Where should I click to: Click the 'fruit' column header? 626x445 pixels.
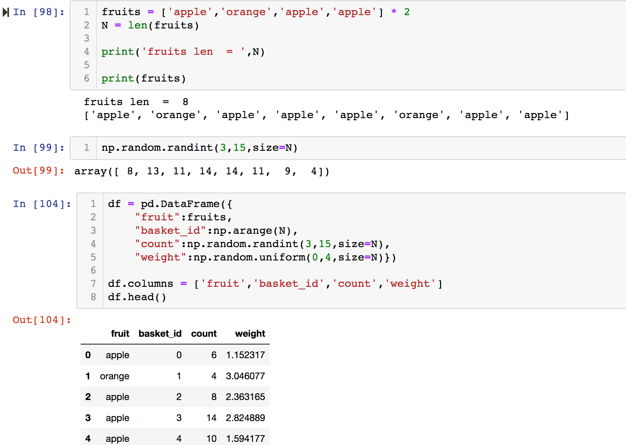(120, 334)
